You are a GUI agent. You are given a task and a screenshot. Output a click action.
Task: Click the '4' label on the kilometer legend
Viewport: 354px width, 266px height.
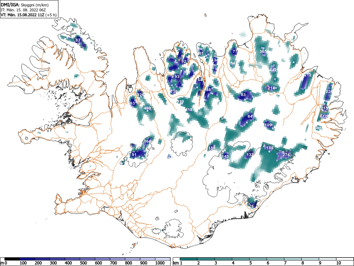(233, 263)
